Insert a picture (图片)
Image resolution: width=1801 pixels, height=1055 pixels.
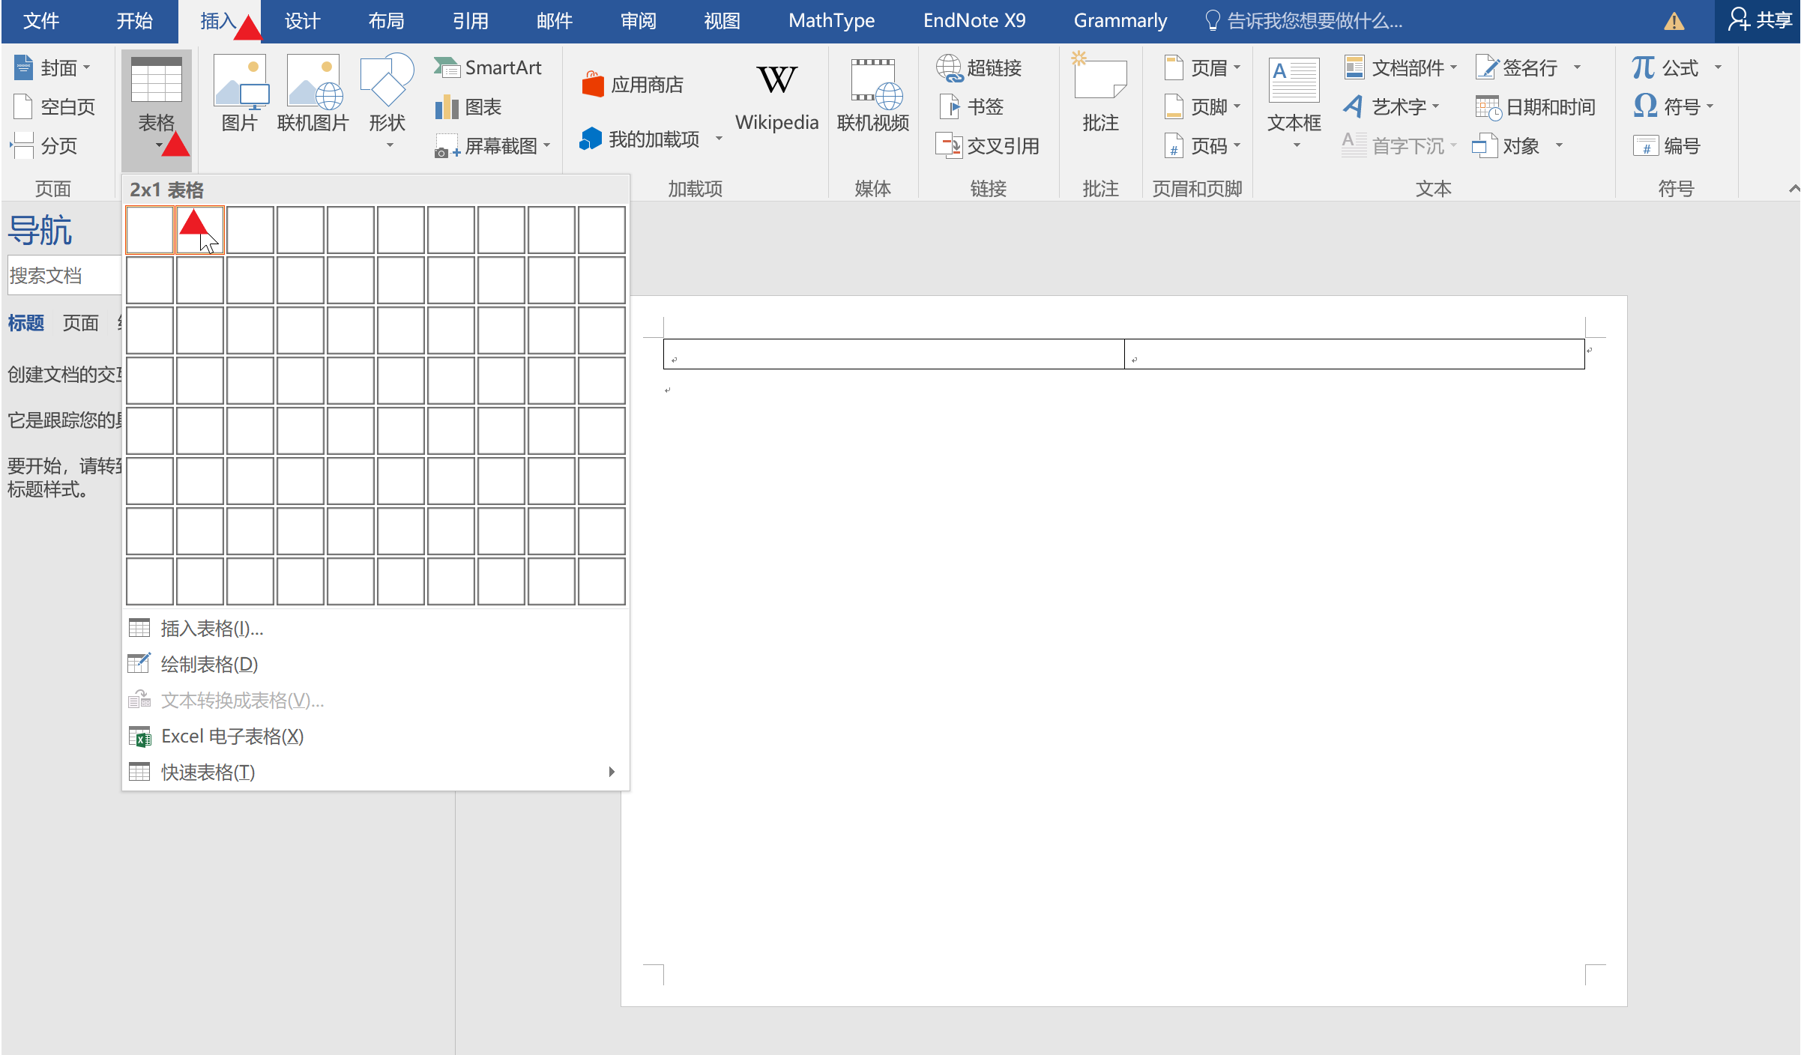tap(240, 94)
